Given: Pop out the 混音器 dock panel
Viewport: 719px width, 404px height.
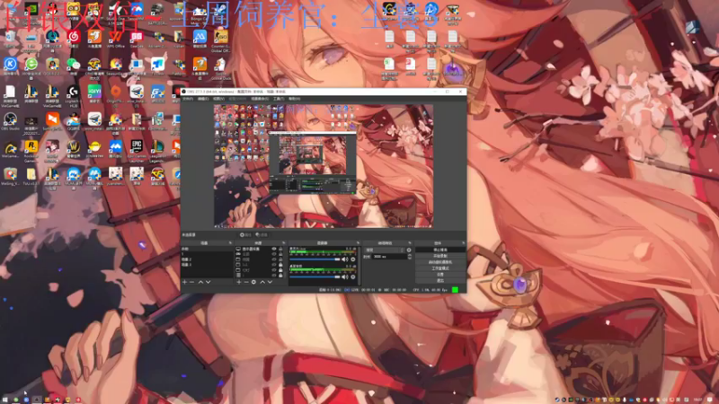Looking at the screenshot, I should click(x=358, y=242).
